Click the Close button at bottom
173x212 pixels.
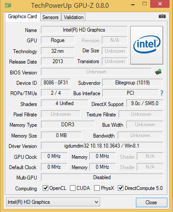tap(151, 202)
